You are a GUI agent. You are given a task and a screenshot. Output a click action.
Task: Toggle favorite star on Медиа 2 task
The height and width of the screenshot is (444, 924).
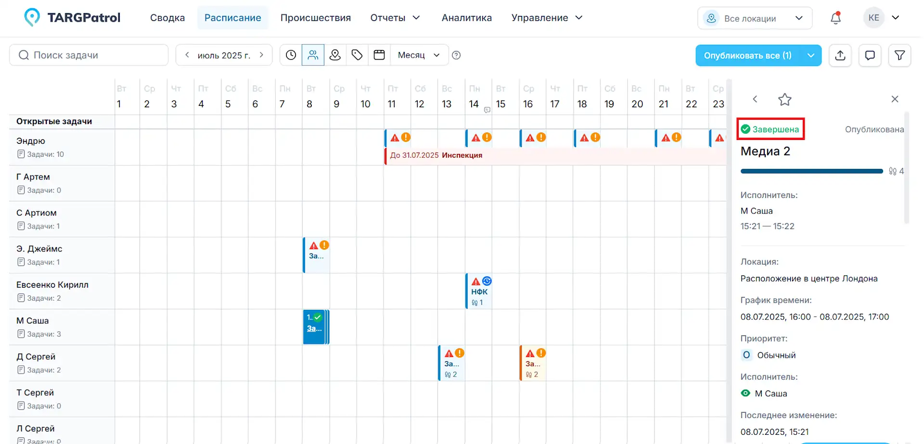784,100
